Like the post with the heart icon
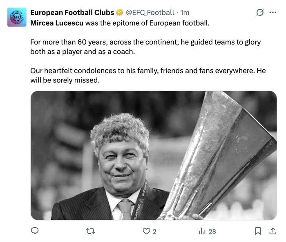Image resolution: width=286 pixels, height=242 pixels. click(x=146, y=231)
